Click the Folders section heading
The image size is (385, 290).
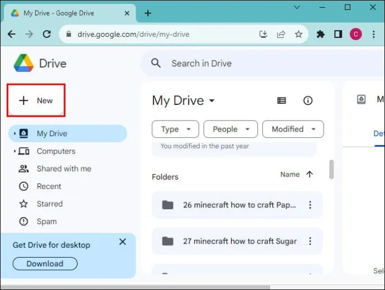pyautogui.click(x=165, y=177)
